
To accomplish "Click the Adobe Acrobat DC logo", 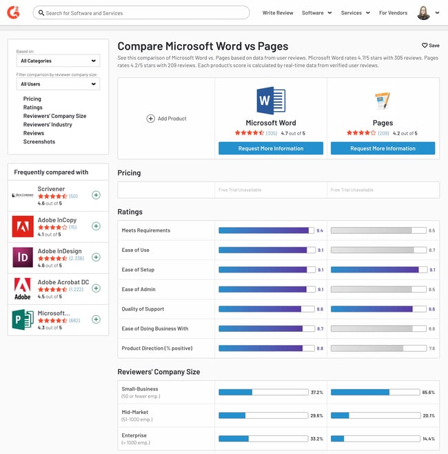I will click(23, 288).
